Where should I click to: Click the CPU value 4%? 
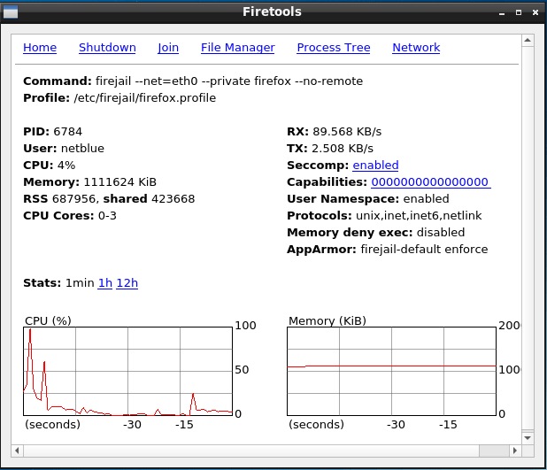tap(66, 165)
